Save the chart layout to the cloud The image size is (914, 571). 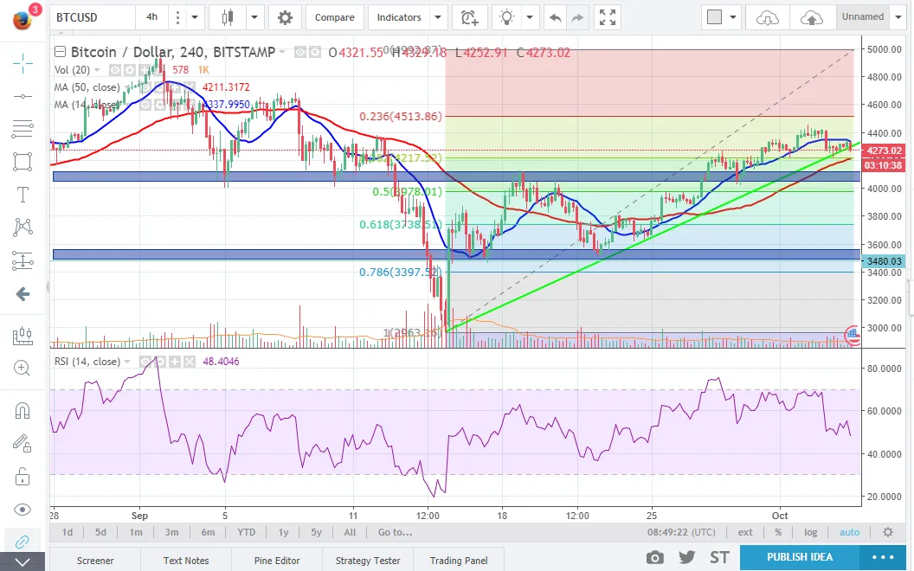pos(811,17)
